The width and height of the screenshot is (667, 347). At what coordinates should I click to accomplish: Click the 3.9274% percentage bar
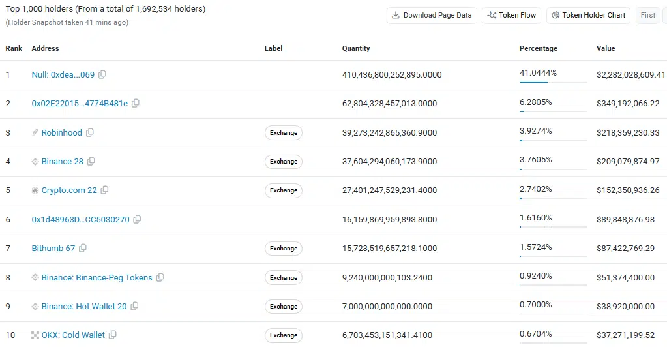click(x=553, y=140)
